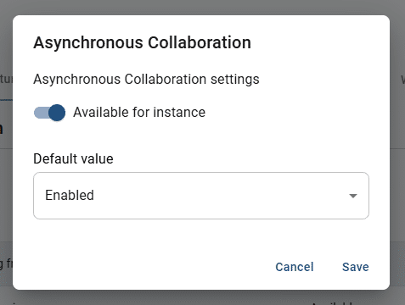Click 'Asynchronous Collaboration settings' subtitle text

pos(146,80)
